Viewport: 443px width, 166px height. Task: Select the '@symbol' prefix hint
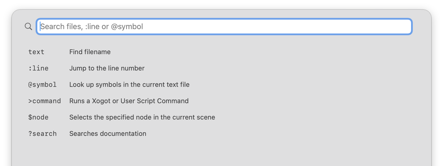click(42, 85)
